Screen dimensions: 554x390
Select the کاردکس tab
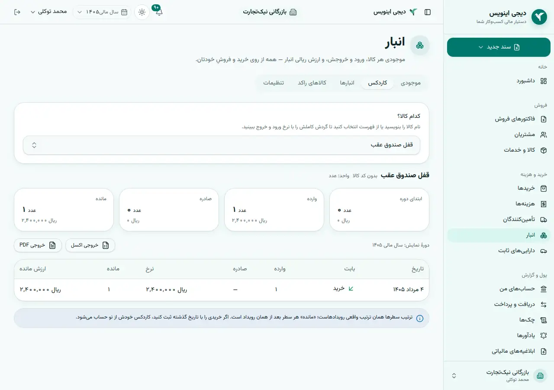[378, 83]
